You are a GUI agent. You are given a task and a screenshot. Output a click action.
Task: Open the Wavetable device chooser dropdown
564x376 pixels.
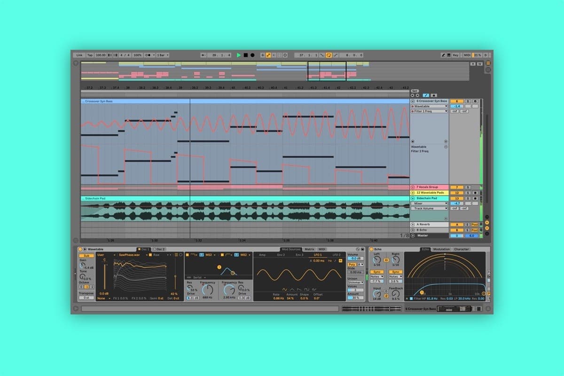(430, 106)
